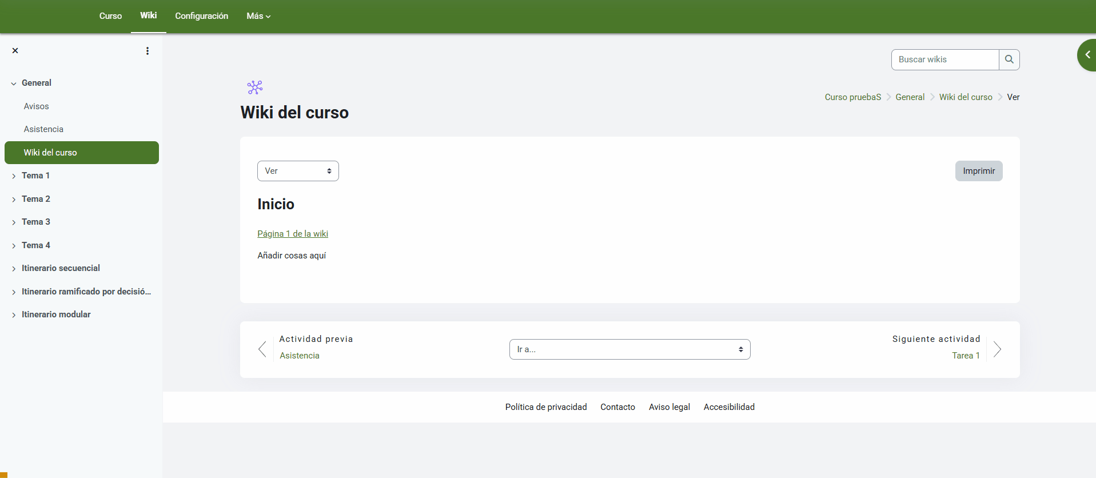Open the Tarea 1 next activity link

point(966,356)
